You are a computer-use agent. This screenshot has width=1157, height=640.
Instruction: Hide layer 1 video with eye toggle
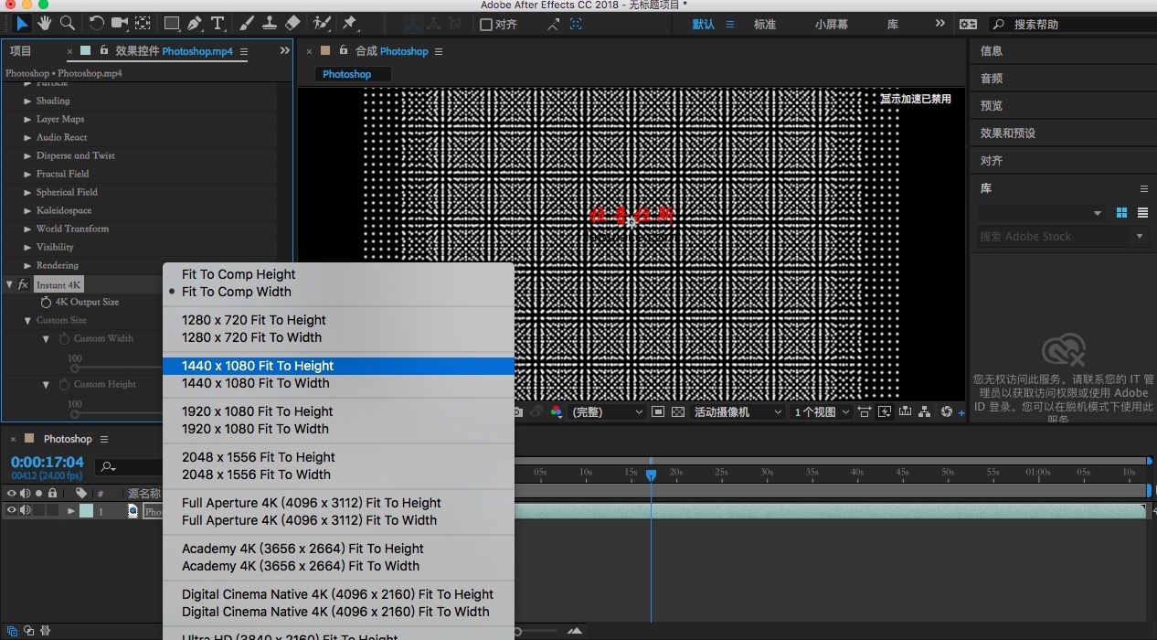[12, 511]
